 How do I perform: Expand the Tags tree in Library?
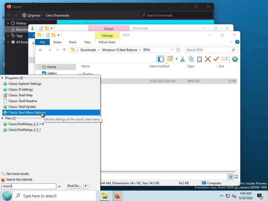click(x=8, y=36)
